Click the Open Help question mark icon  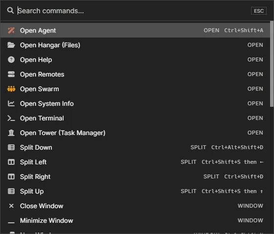click(x=11, y=59)
